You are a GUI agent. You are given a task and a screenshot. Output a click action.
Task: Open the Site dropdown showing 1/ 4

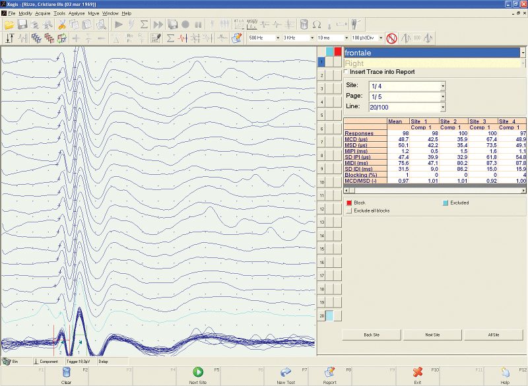442,86
